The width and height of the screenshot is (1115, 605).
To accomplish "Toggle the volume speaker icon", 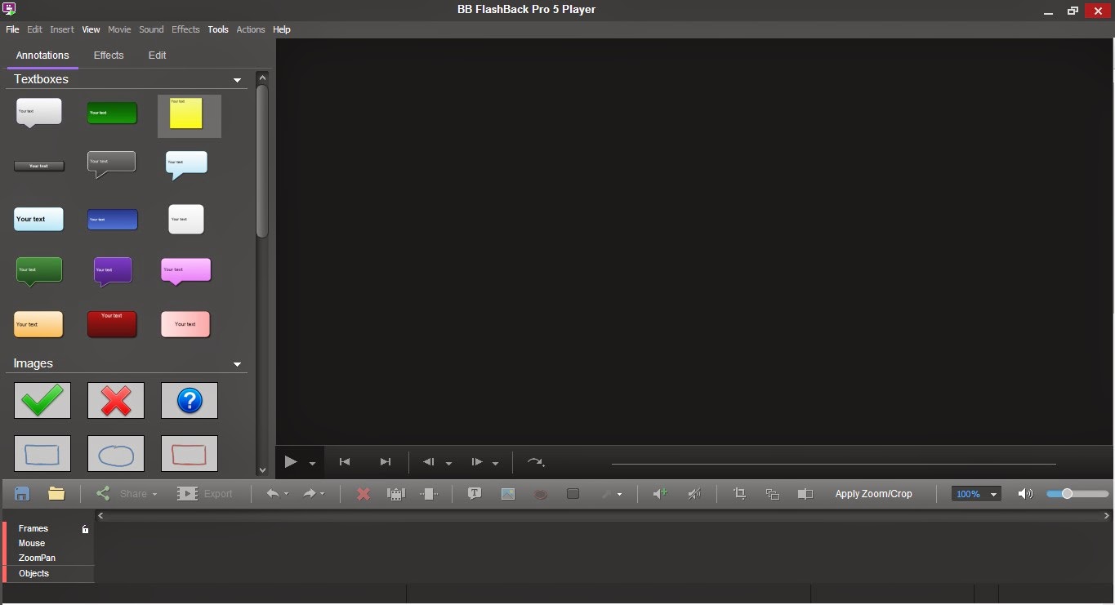I will [x=1025, y=494].
